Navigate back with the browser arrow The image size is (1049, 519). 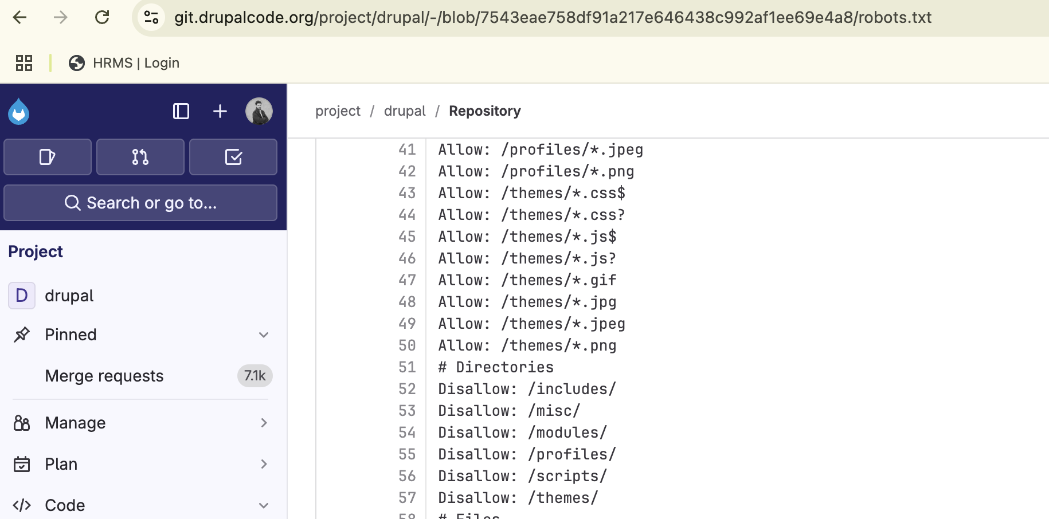tap(20, 17)
